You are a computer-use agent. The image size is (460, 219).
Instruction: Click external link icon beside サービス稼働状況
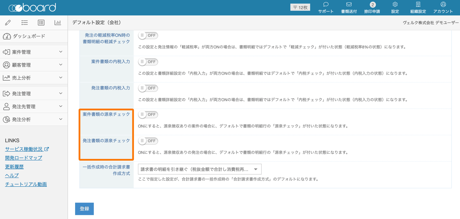pyautogui.click(x=46, y=149)
